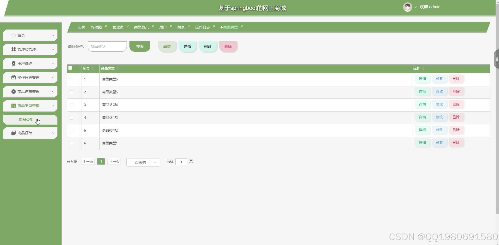Sort by 序号 column arrows
Viewport: 499px width, 245px height.
pyautogui.click(x=93, y=68)
